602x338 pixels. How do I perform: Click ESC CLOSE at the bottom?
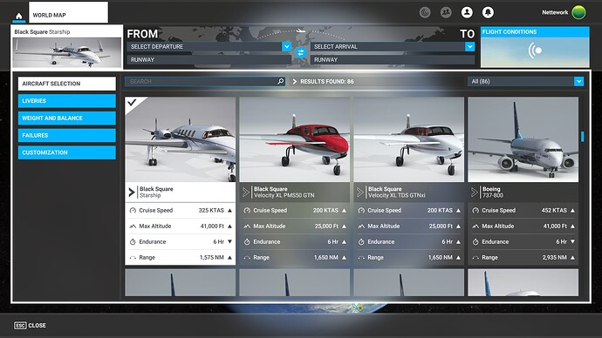coord(30,325)
